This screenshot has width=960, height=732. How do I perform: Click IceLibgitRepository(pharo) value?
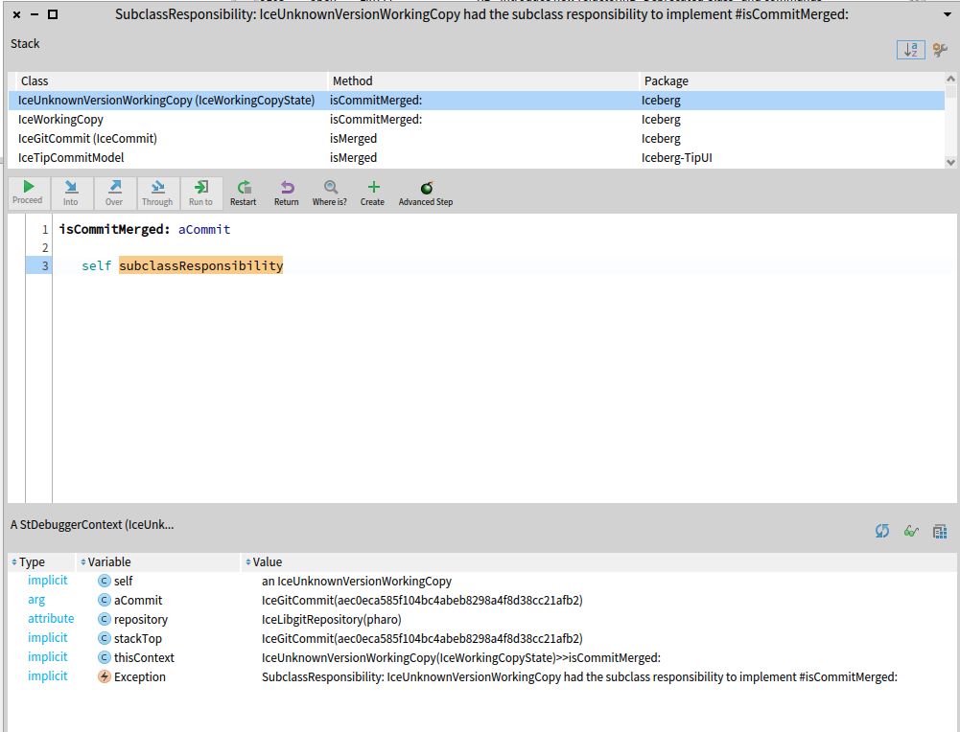coord(331,620)
